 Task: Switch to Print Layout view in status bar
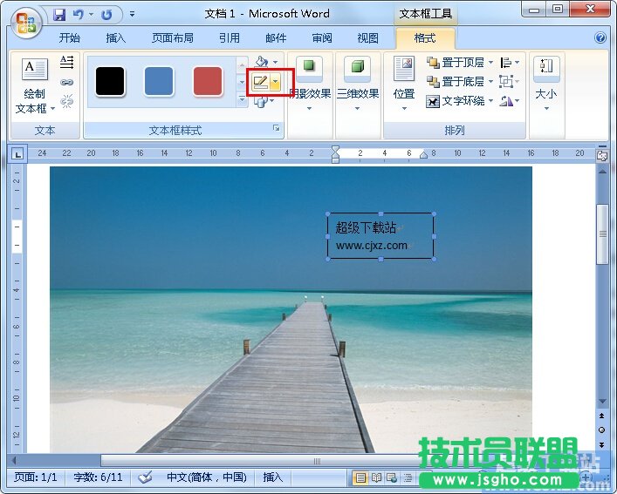click(x=360, y=477)
